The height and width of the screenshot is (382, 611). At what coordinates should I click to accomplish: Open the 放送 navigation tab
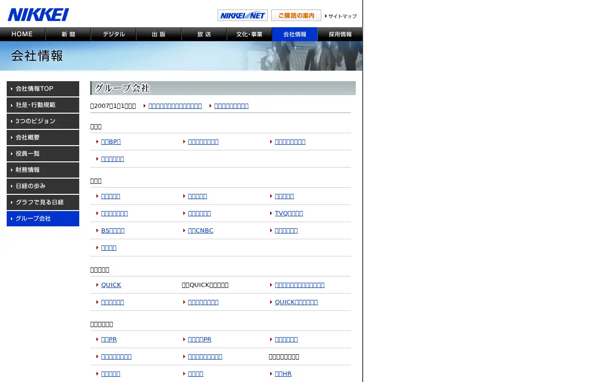tap(204, 34)
